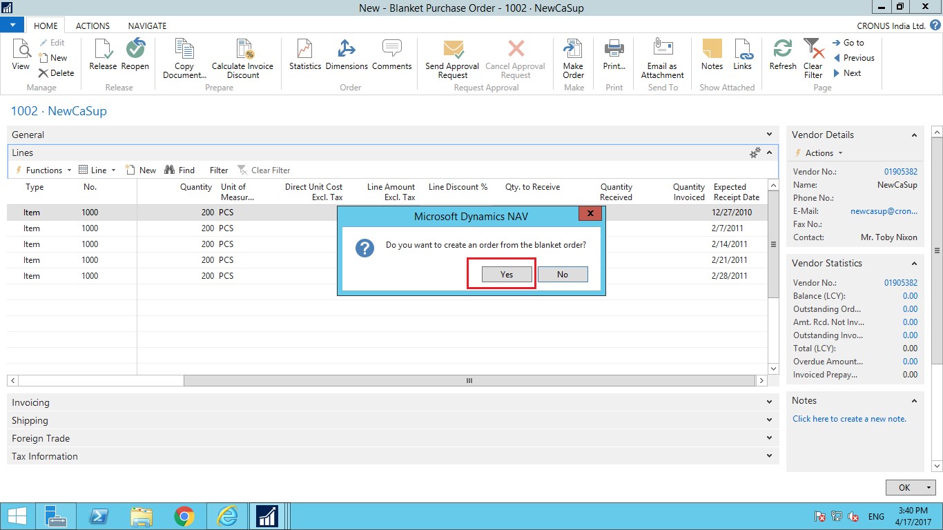943x530 pixels.
Task: Open PowerShell from the taskbar
Action: click(x=98, y=516)
